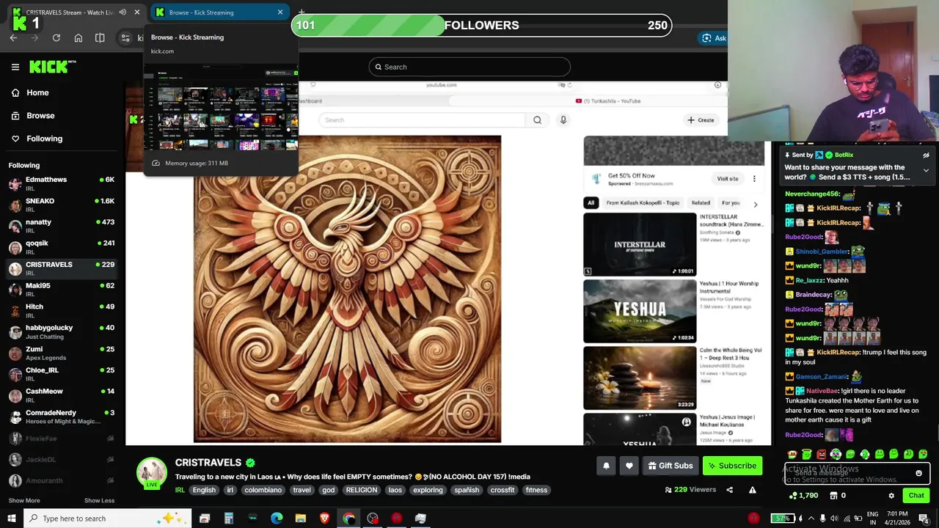Open nanatty channel in Following list

coord(62,226)
